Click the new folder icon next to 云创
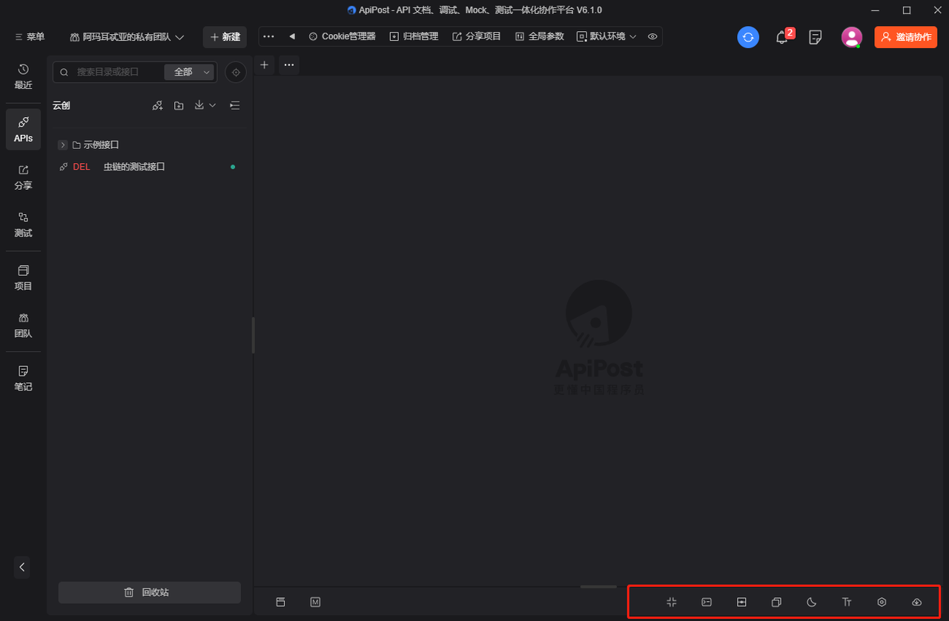The width and height of the screenshot is (949, 621). coord(179,106)
